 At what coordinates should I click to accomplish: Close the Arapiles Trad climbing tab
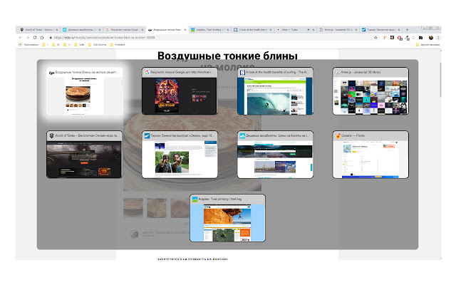click(228, 30)
